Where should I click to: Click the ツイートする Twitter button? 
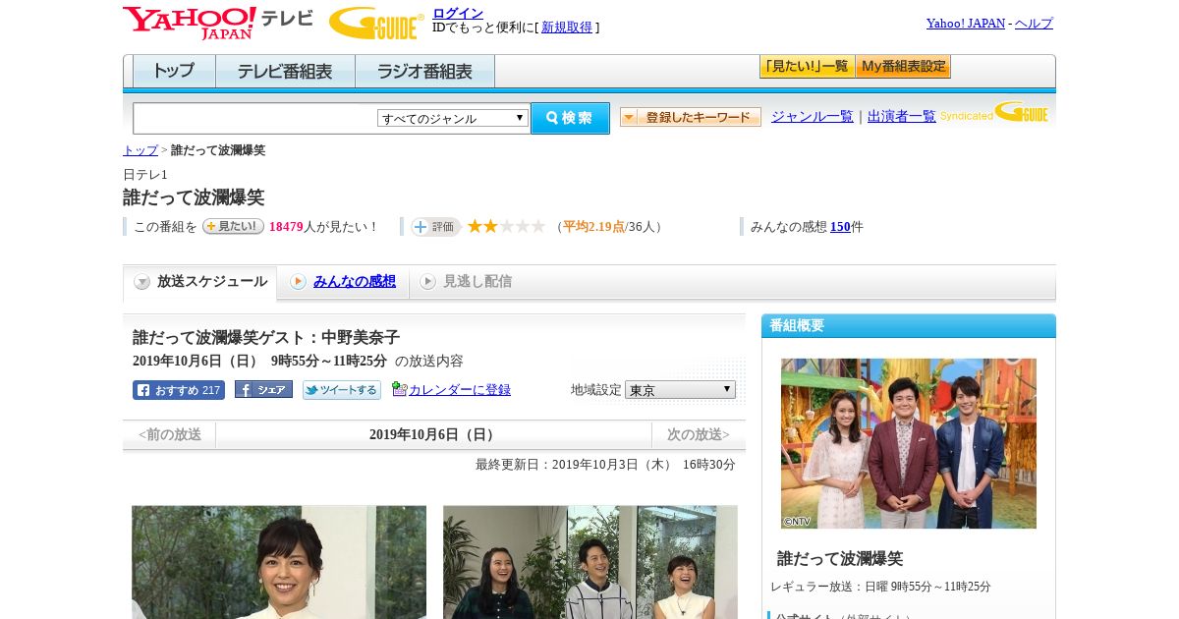tap(342, 390)
